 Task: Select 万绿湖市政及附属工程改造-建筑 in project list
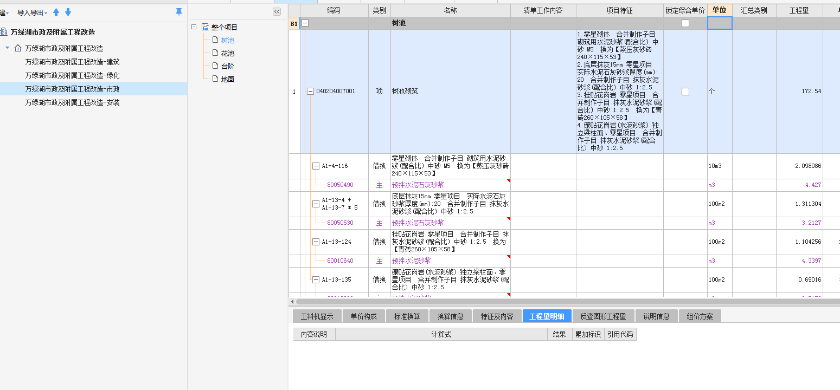[72, 62]
